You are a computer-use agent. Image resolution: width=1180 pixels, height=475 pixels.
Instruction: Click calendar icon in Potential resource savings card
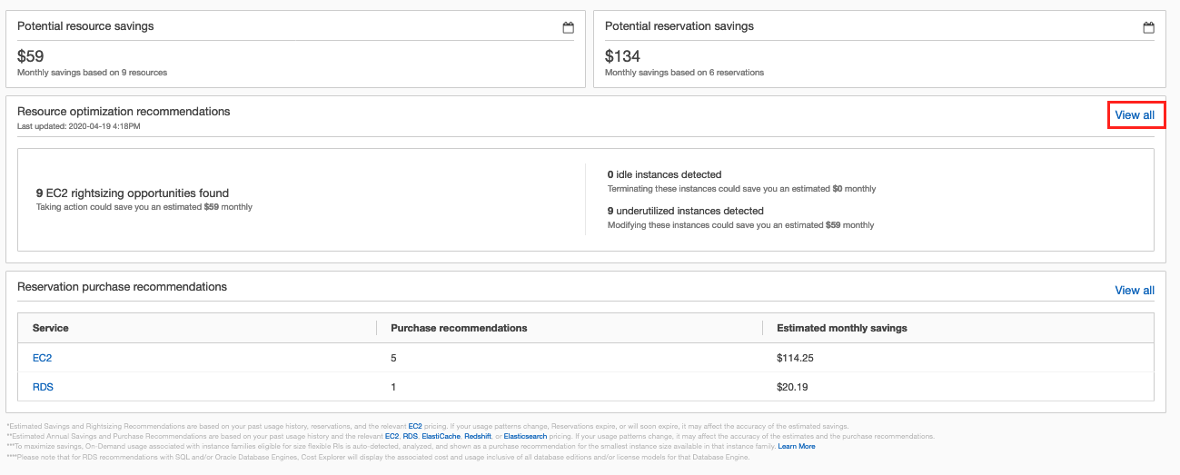[x=569, y=27]
